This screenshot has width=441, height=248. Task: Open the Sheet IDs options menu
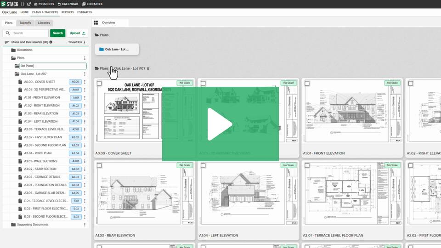(x=85, y=42)
